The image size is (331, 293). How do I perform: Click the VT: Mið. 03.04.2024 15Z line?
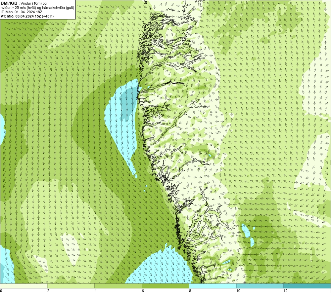[27, 16]
